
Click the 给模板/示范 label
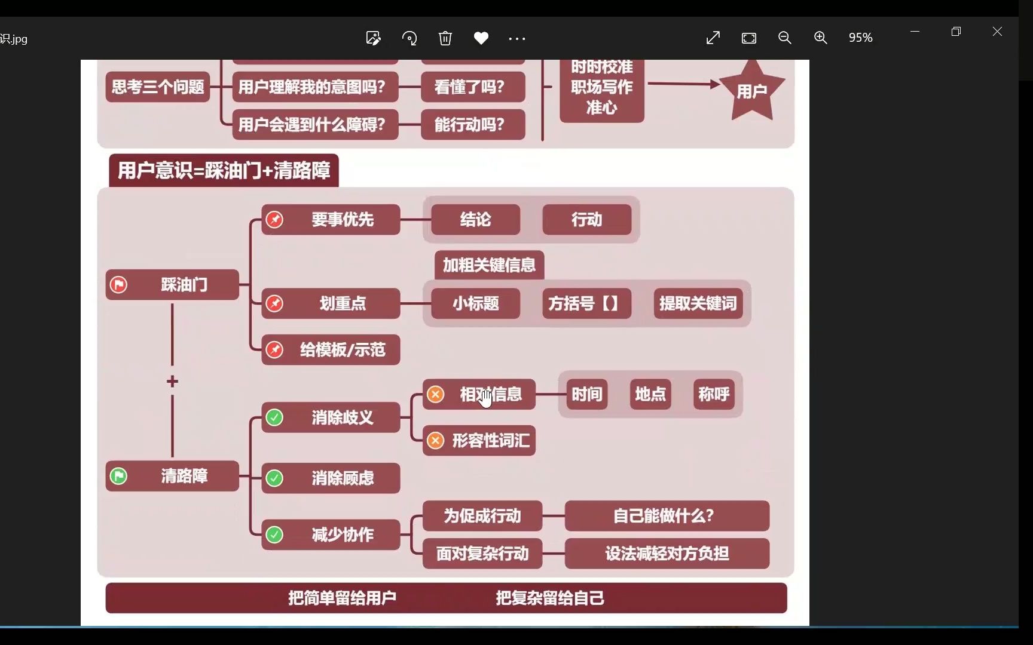[343, 349]
